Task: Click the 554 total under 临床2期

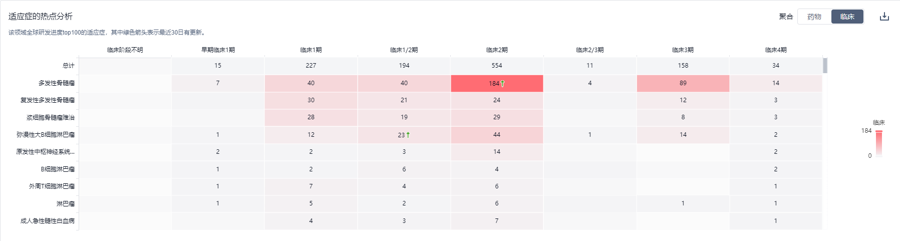Action: (497, 66)
